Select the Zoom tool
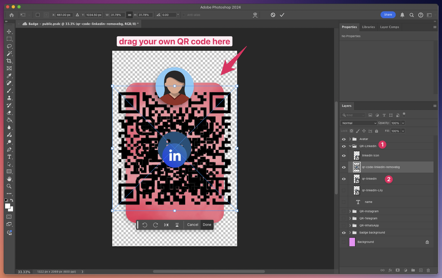Screen dimensions: 442x278 [9, 186]
